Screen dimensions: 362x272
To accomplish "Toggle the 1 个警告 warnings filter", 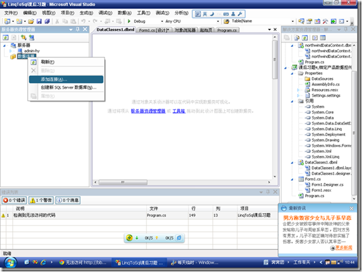I will click(x=41, y=200).
